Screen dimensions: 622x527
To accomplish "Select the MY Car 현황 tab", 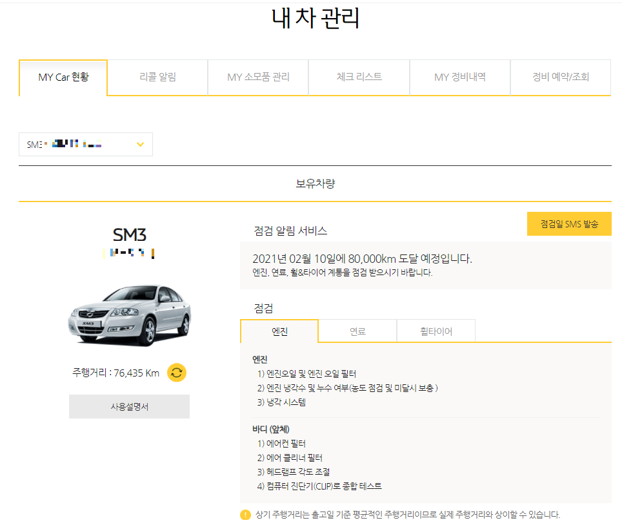I will tap(63, 78).
